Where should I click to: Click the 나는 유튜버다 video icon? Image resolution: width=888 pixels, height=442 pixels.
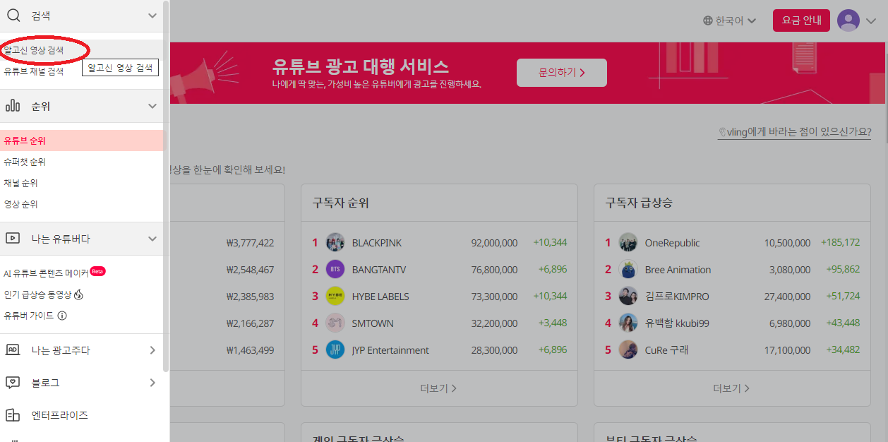[13, 239]
